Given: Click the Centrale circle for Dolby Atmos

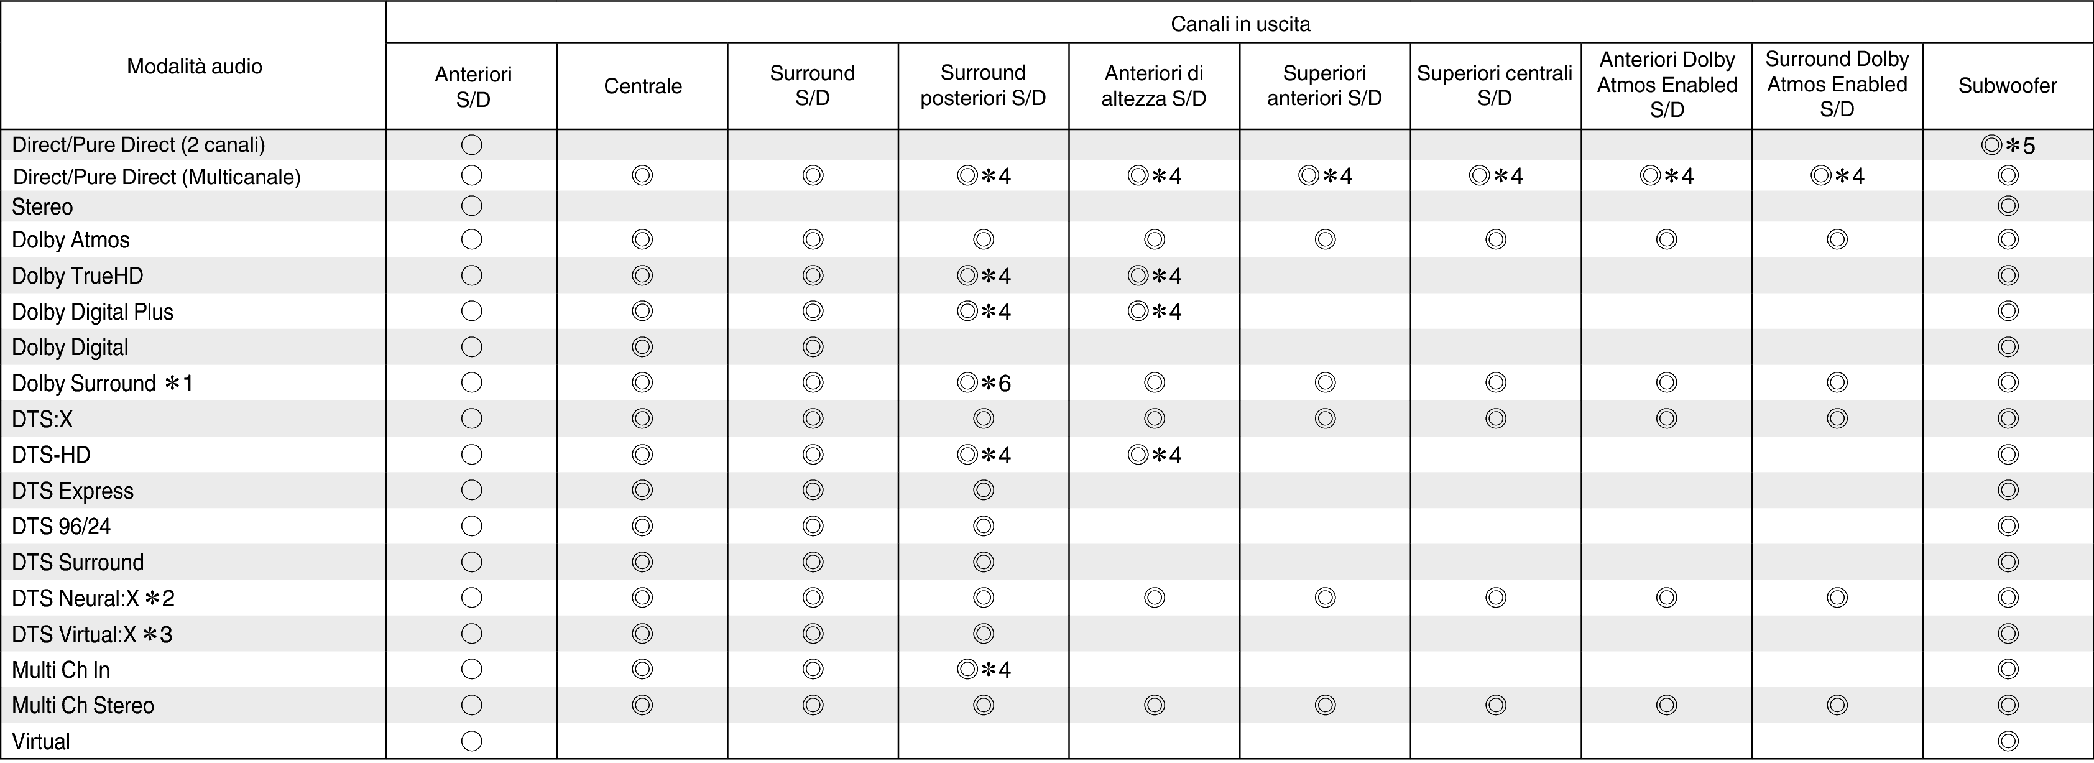Looking at the screenshot, I should click(x=642, y=239).
